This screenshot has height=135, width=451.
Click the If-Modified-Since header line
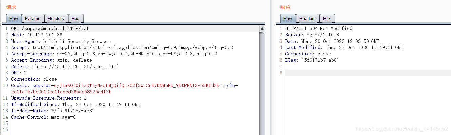coord(75,105)
